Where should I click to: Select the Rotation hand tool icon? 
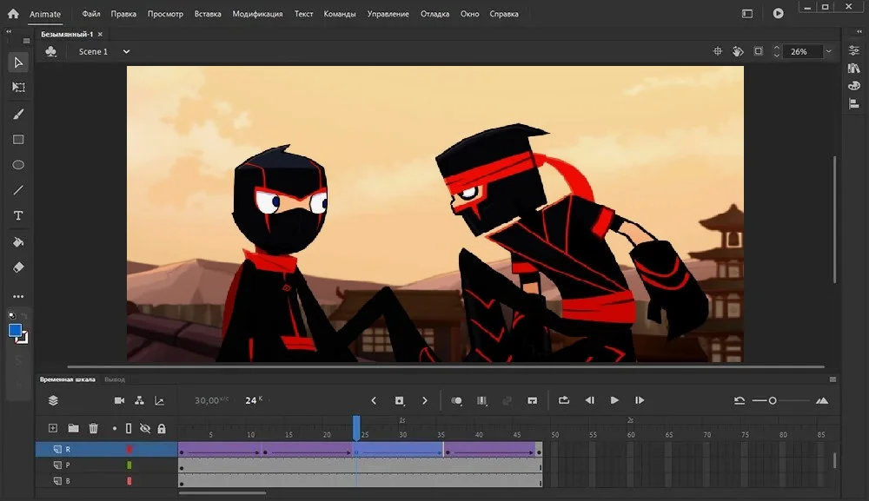click(x=738, y=51)
